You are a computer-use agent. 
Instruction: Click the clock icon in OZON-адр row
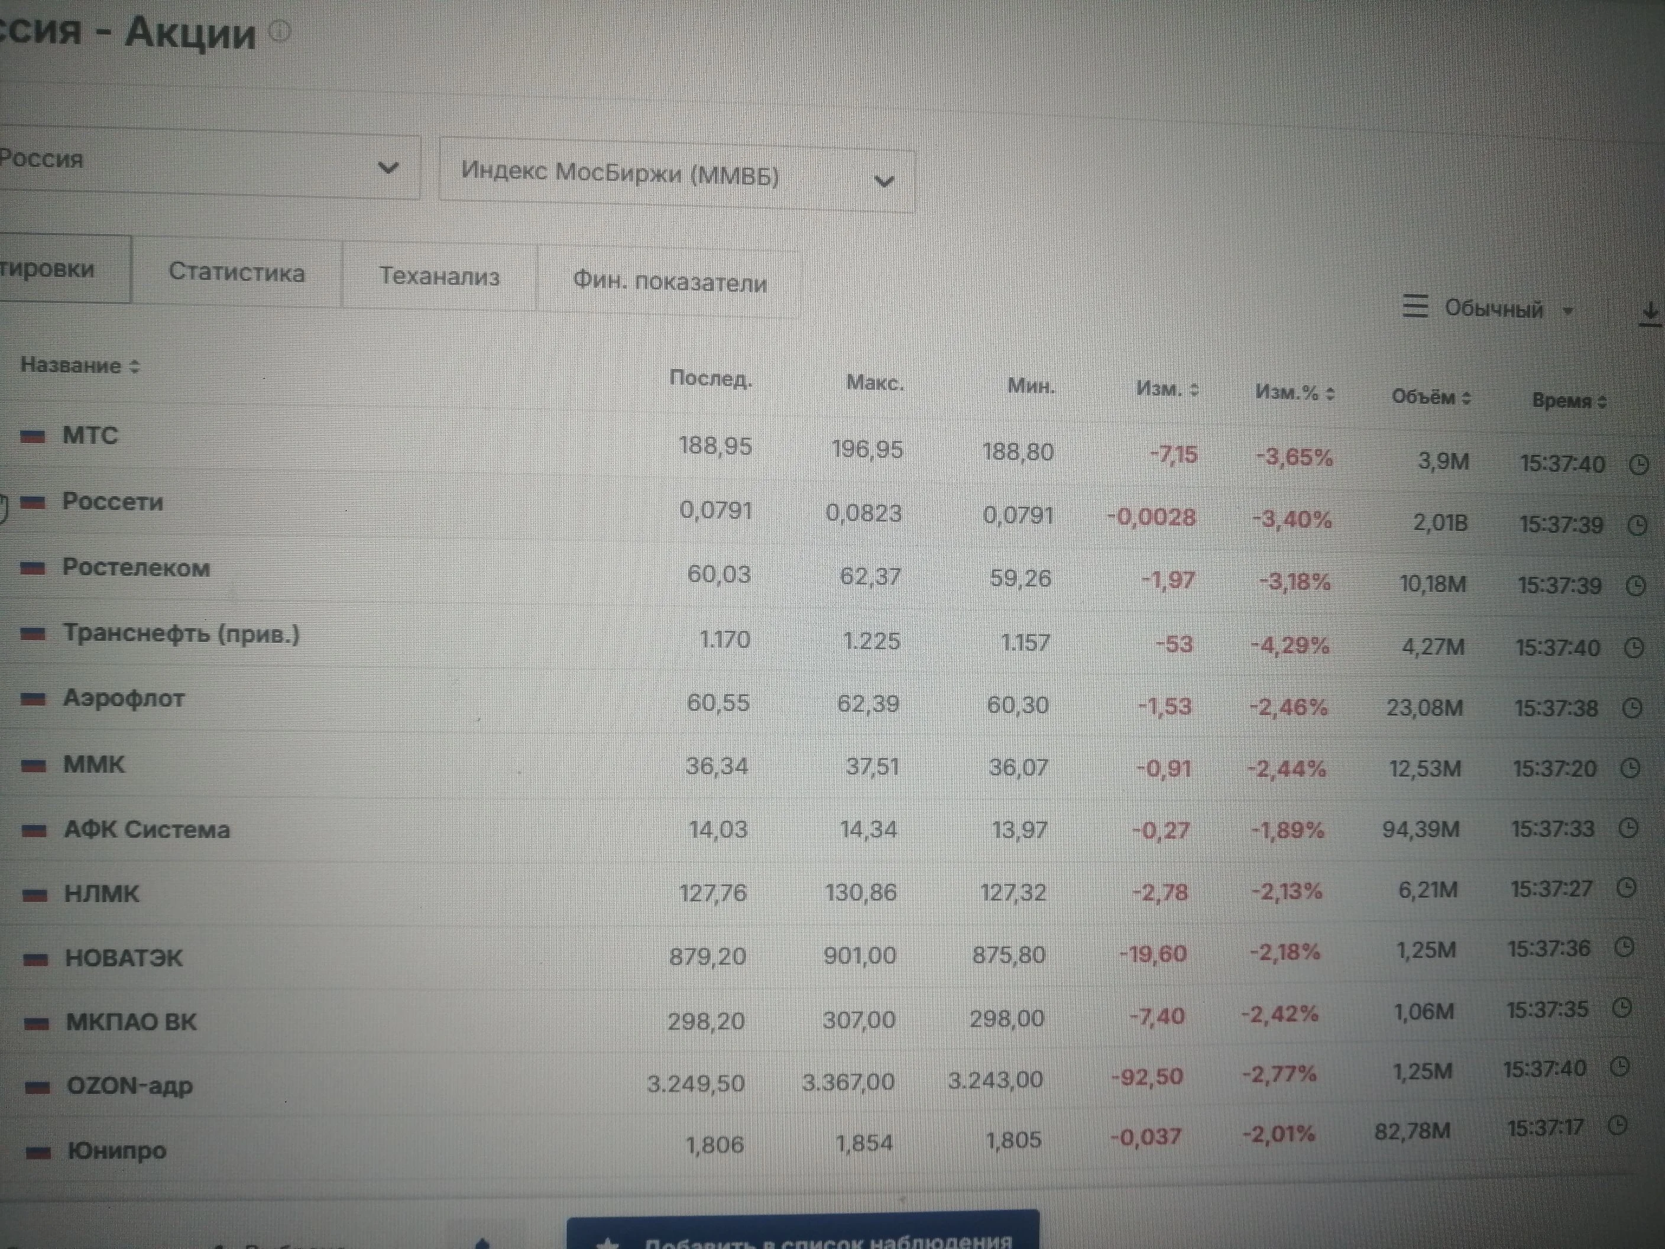(1621, 1067)
